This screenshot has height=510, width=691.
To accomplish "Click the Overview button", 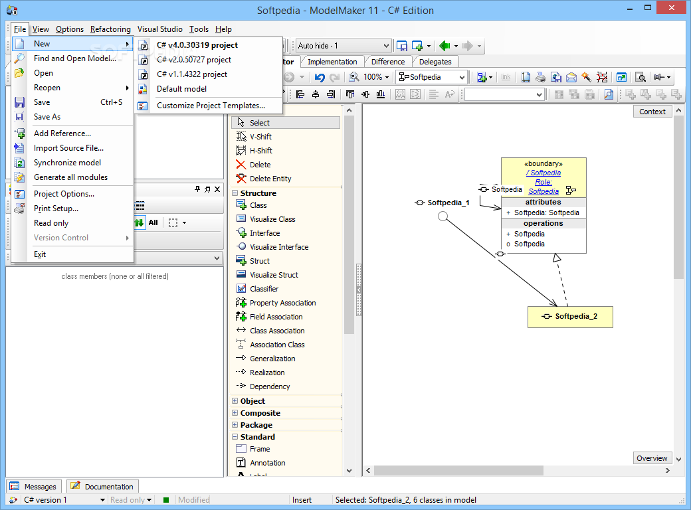I will click(x=652, y=458).
